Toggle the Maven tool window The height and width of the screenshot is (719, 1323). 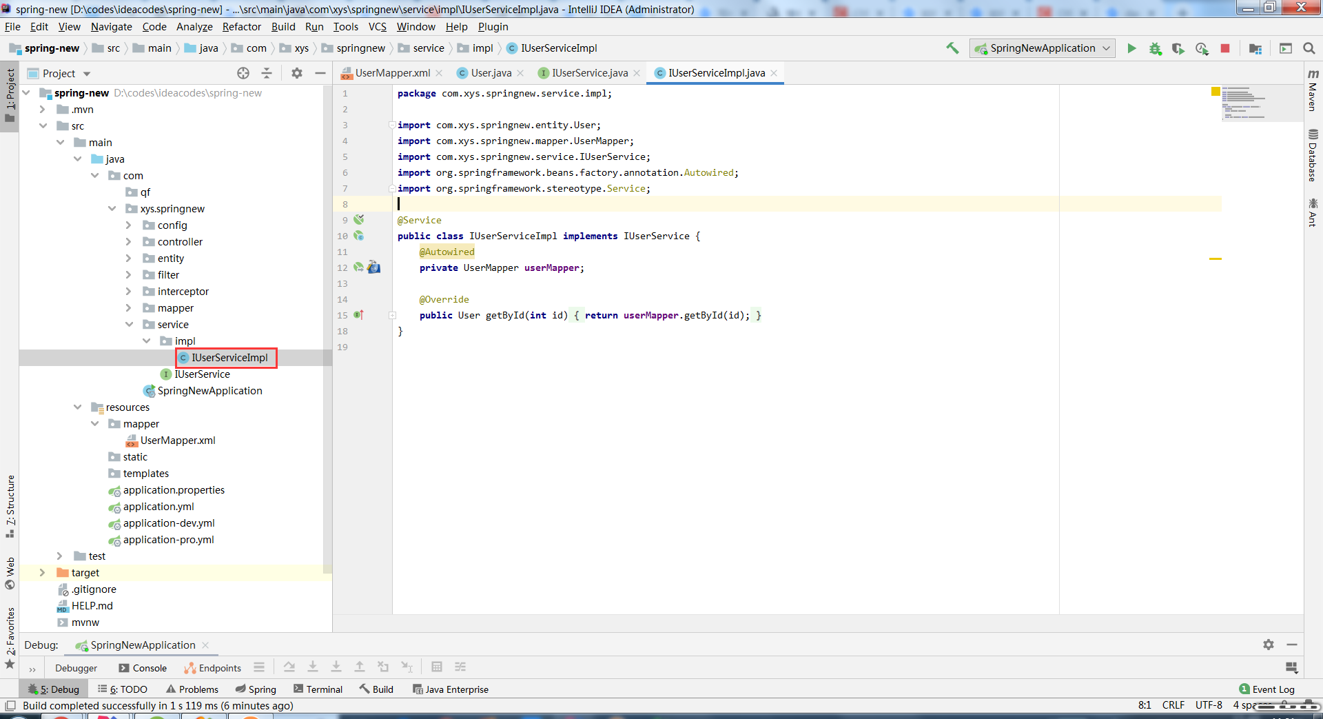[1313, 91]
